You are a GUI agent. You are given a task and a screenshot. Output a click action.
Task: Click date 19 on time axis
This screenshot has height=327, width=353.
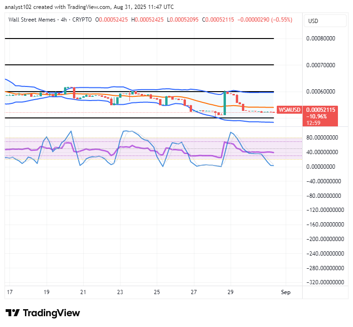tap(47, 292)
